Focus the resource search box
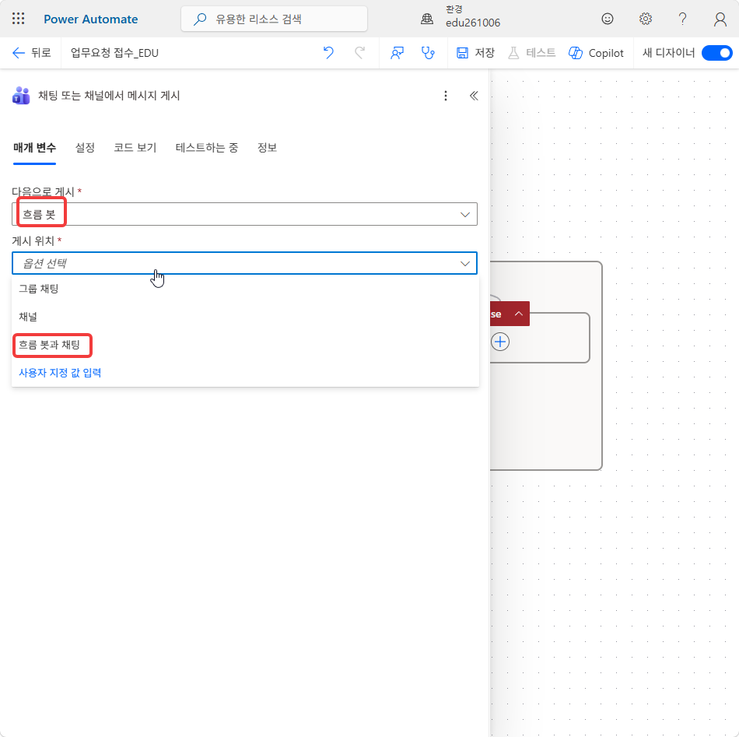The height and width of the screenshot is (737, 739). [x=274, y=19]
